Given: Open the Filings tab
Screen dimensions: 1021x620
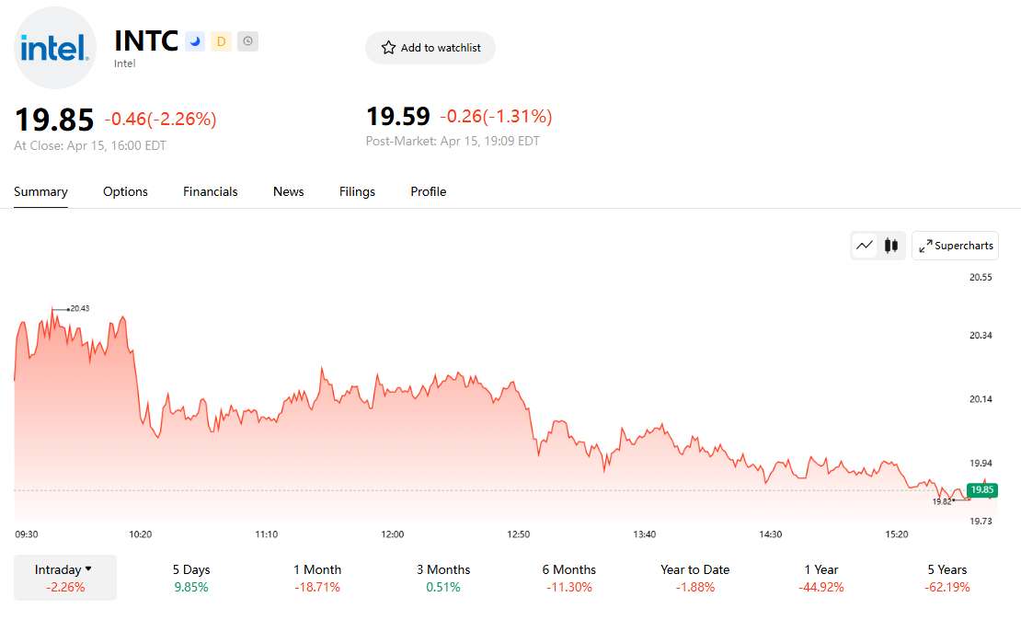Looking at the screenshot, I should (x=357, y=191).
